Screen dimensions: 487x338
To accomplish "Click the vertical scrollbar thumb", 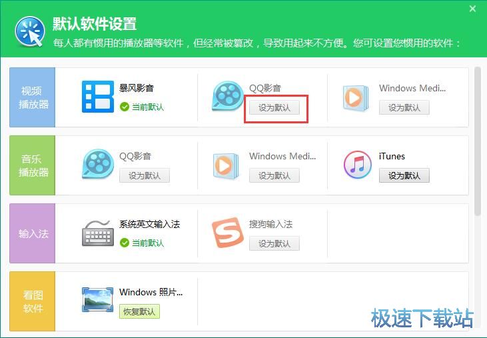I will [478, 141].
